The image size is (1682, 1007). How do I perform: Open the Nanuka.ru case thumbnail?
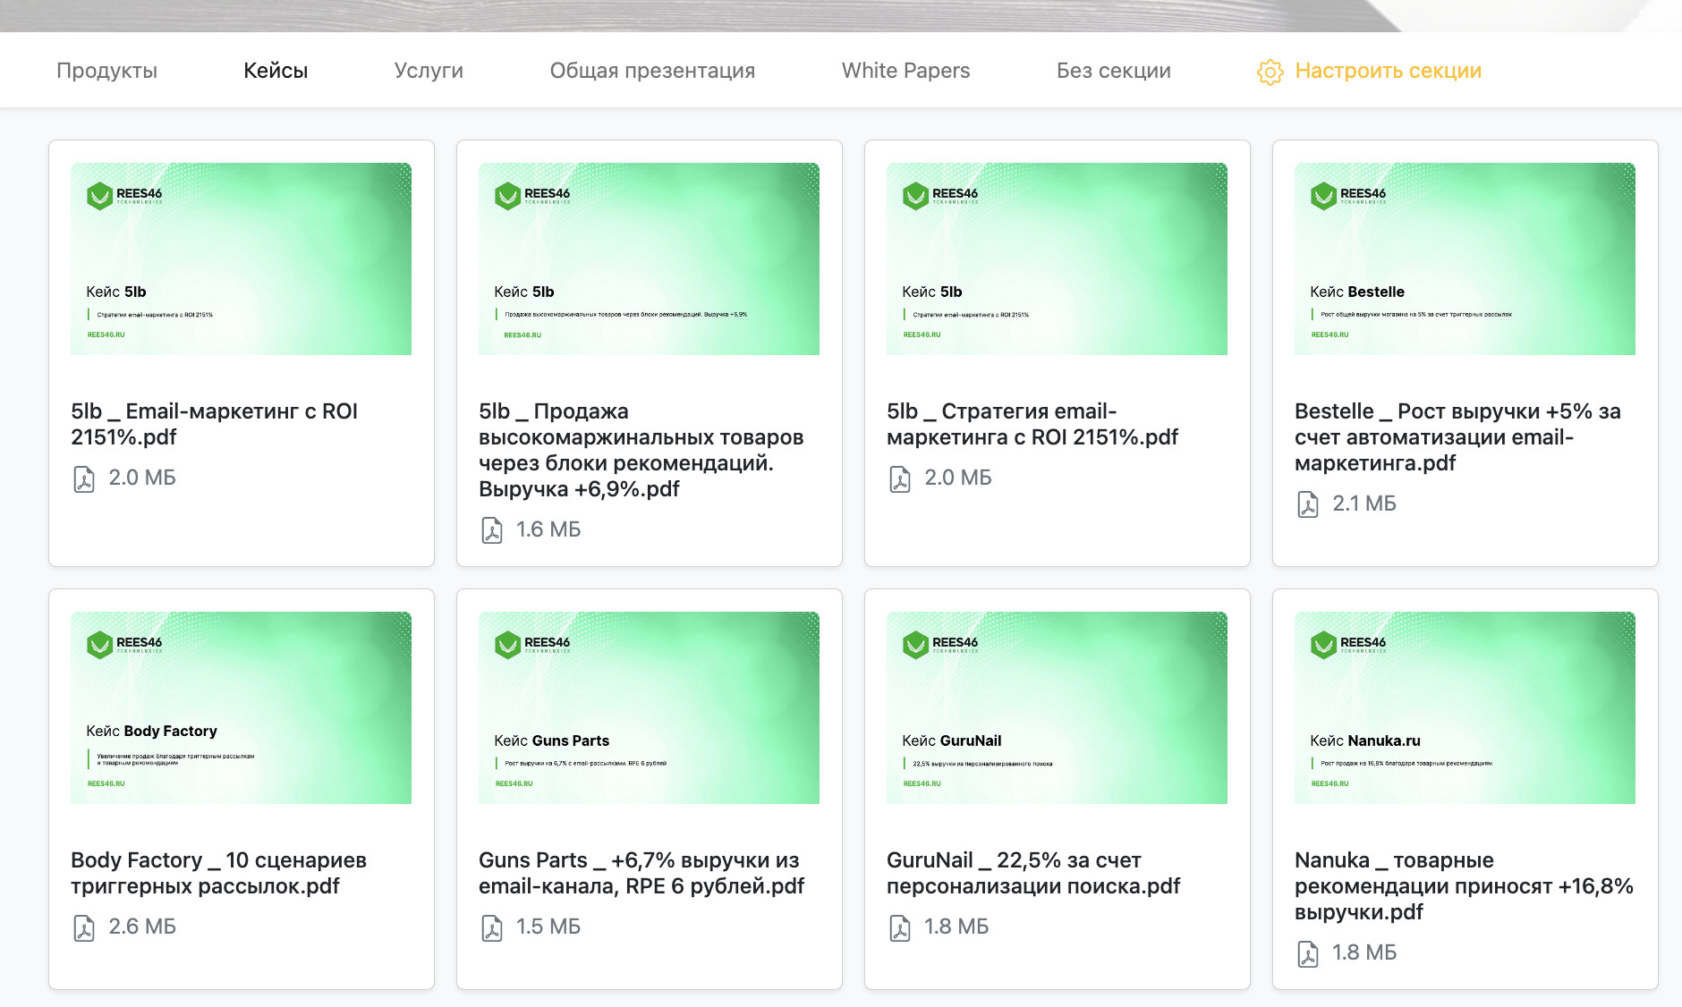(1465, 707)
